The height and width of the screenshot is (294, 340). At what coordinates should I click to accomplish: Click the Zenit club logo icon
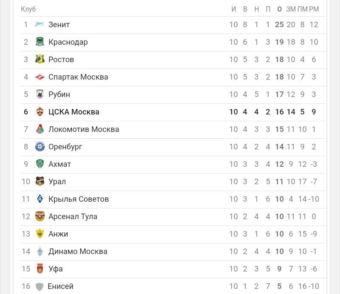click(40, 25)
